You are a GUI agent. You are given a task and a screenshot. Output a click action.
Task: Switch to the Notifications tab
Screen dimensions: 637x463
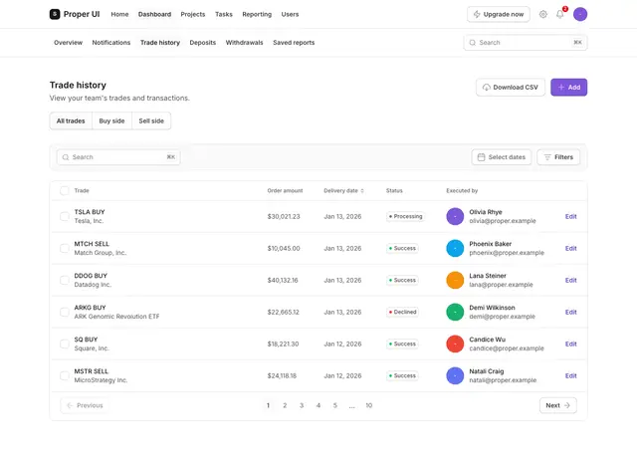(x=110, y=43)
